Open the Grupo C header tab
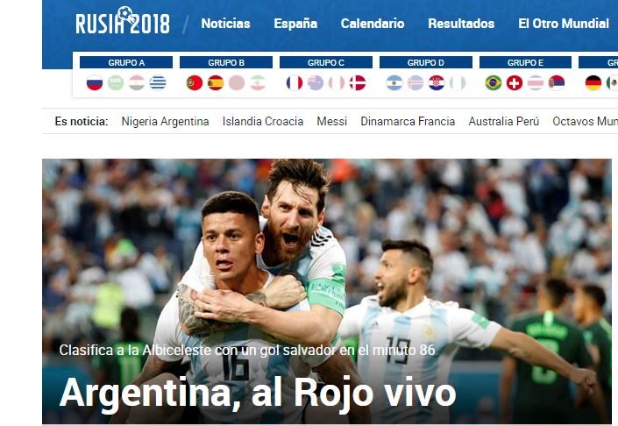 point(326,62)
